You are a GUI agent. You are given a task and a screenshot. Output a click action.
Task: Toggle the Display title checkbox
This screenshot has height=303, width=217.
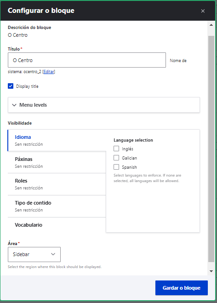tap(11, 86)
